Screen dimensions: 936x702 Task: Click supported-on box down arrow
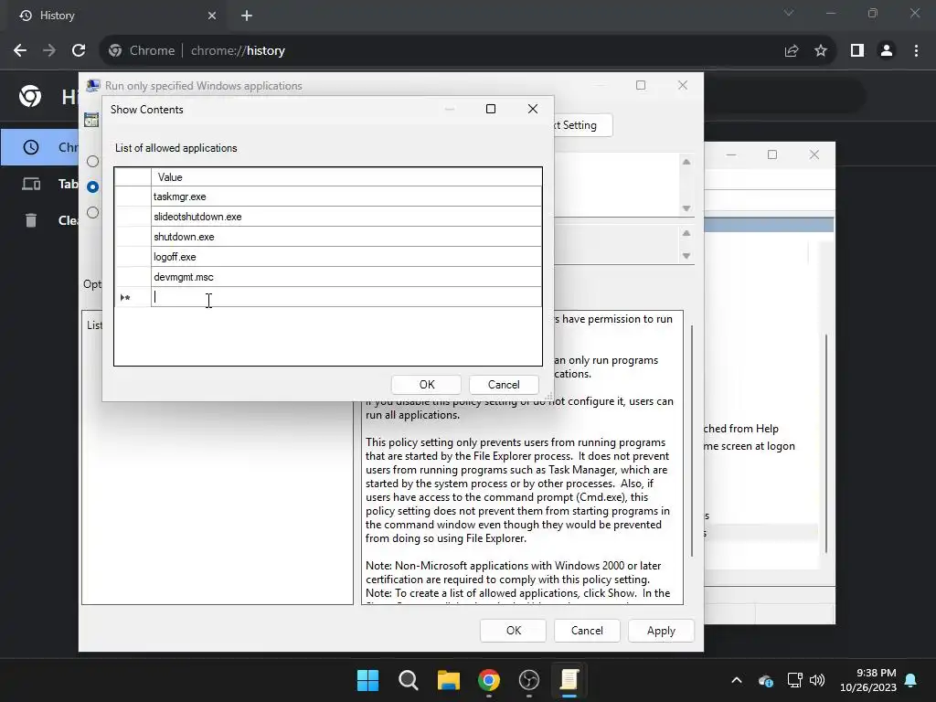click(x=686, y=256)
